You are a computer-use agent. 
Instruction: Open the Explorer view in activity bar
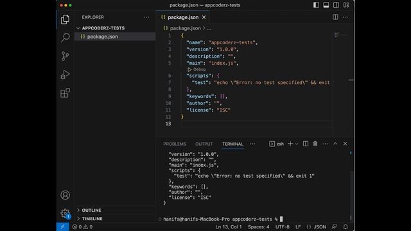coord(65,19)
